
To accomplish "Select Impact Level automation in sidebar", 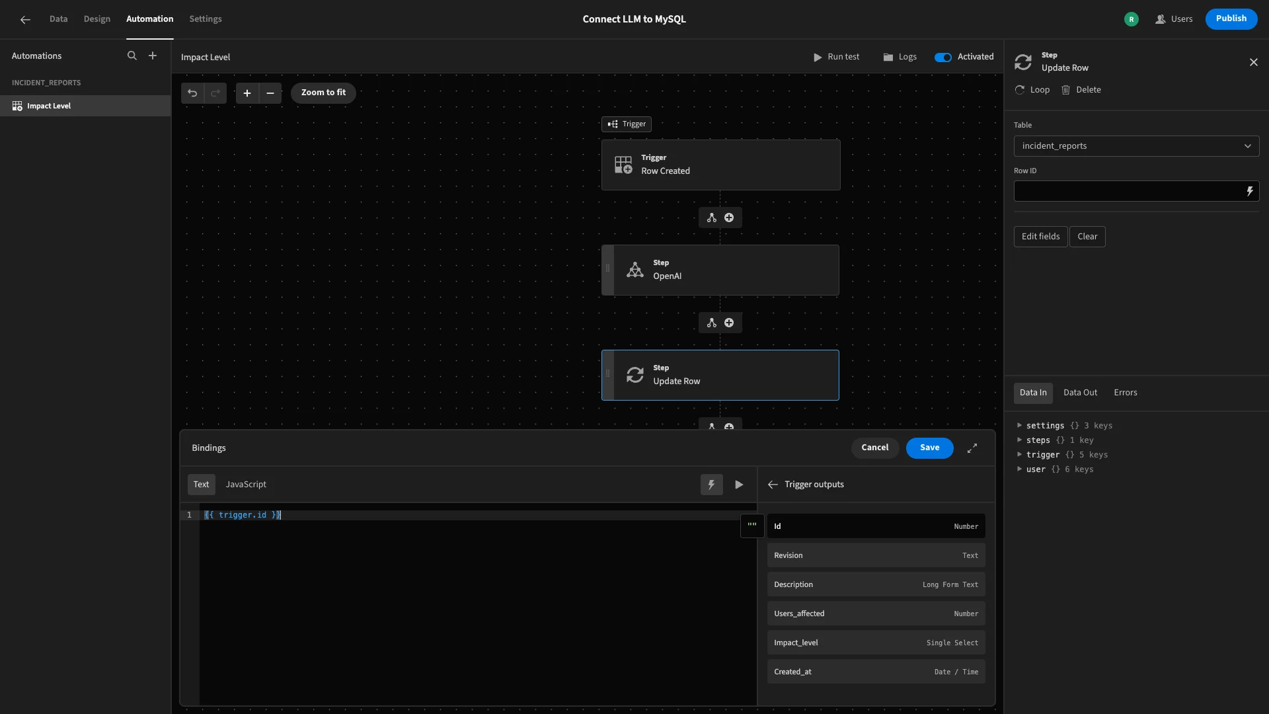I will click(x=85, y=106).
